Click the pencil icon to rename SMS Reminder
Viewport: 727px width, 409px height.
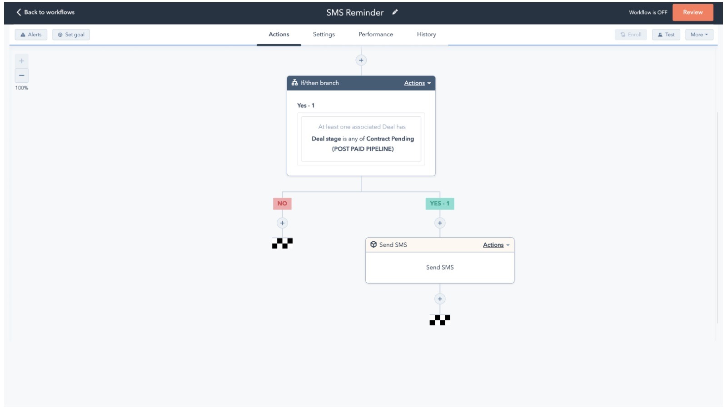pyautogui.click(x=393, y=12)
